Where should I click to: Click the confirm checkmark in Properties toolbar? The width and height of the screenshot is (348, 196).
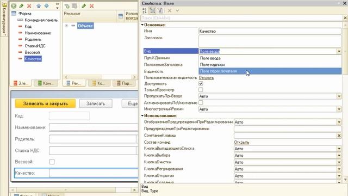pos(177,10)
